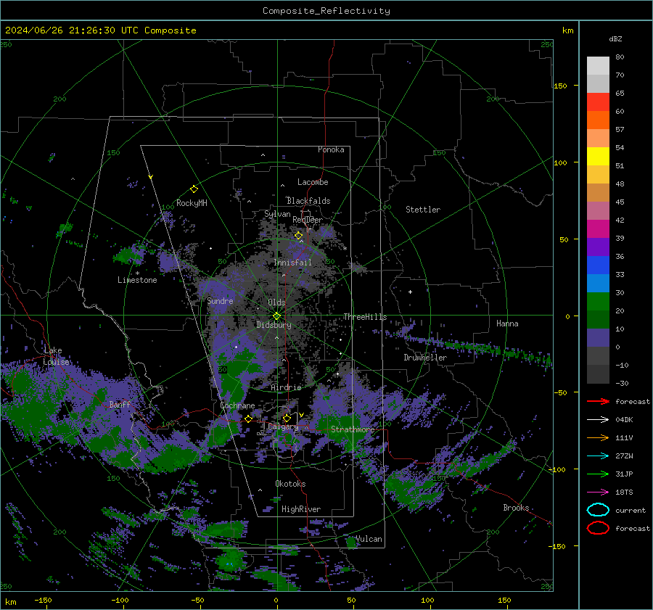
Task: Click the 'Blackfalds' map label
Action: (308, 201)
